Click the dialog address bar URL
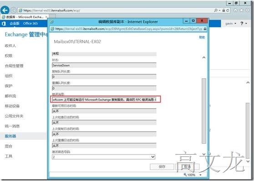Viewport: 254px width, 181px height. (129, 29)
